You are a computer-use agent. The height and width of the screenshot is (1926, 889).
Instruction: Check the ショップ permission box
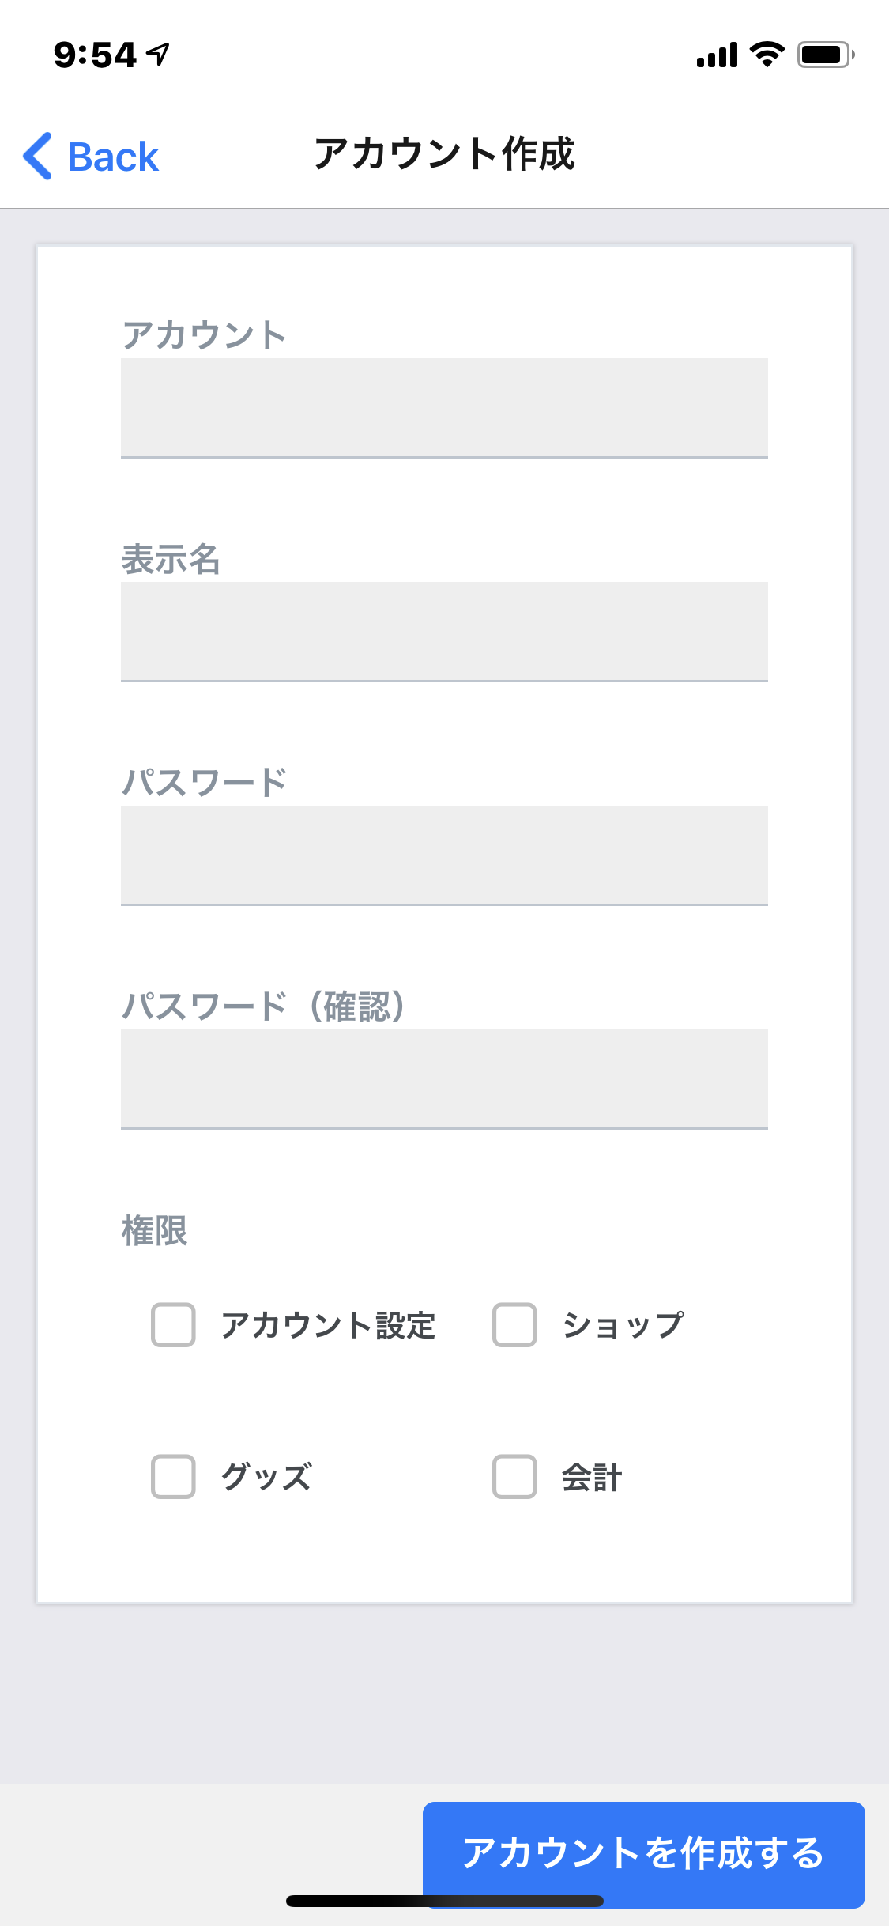pos(514,1324)
